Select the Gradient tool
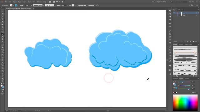 (x=2, y=60)
